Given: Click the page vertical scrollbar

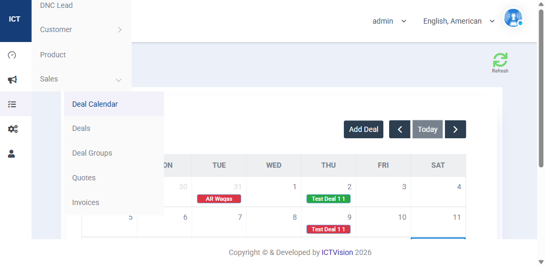Looking at the screenshot, I should 541,88.
